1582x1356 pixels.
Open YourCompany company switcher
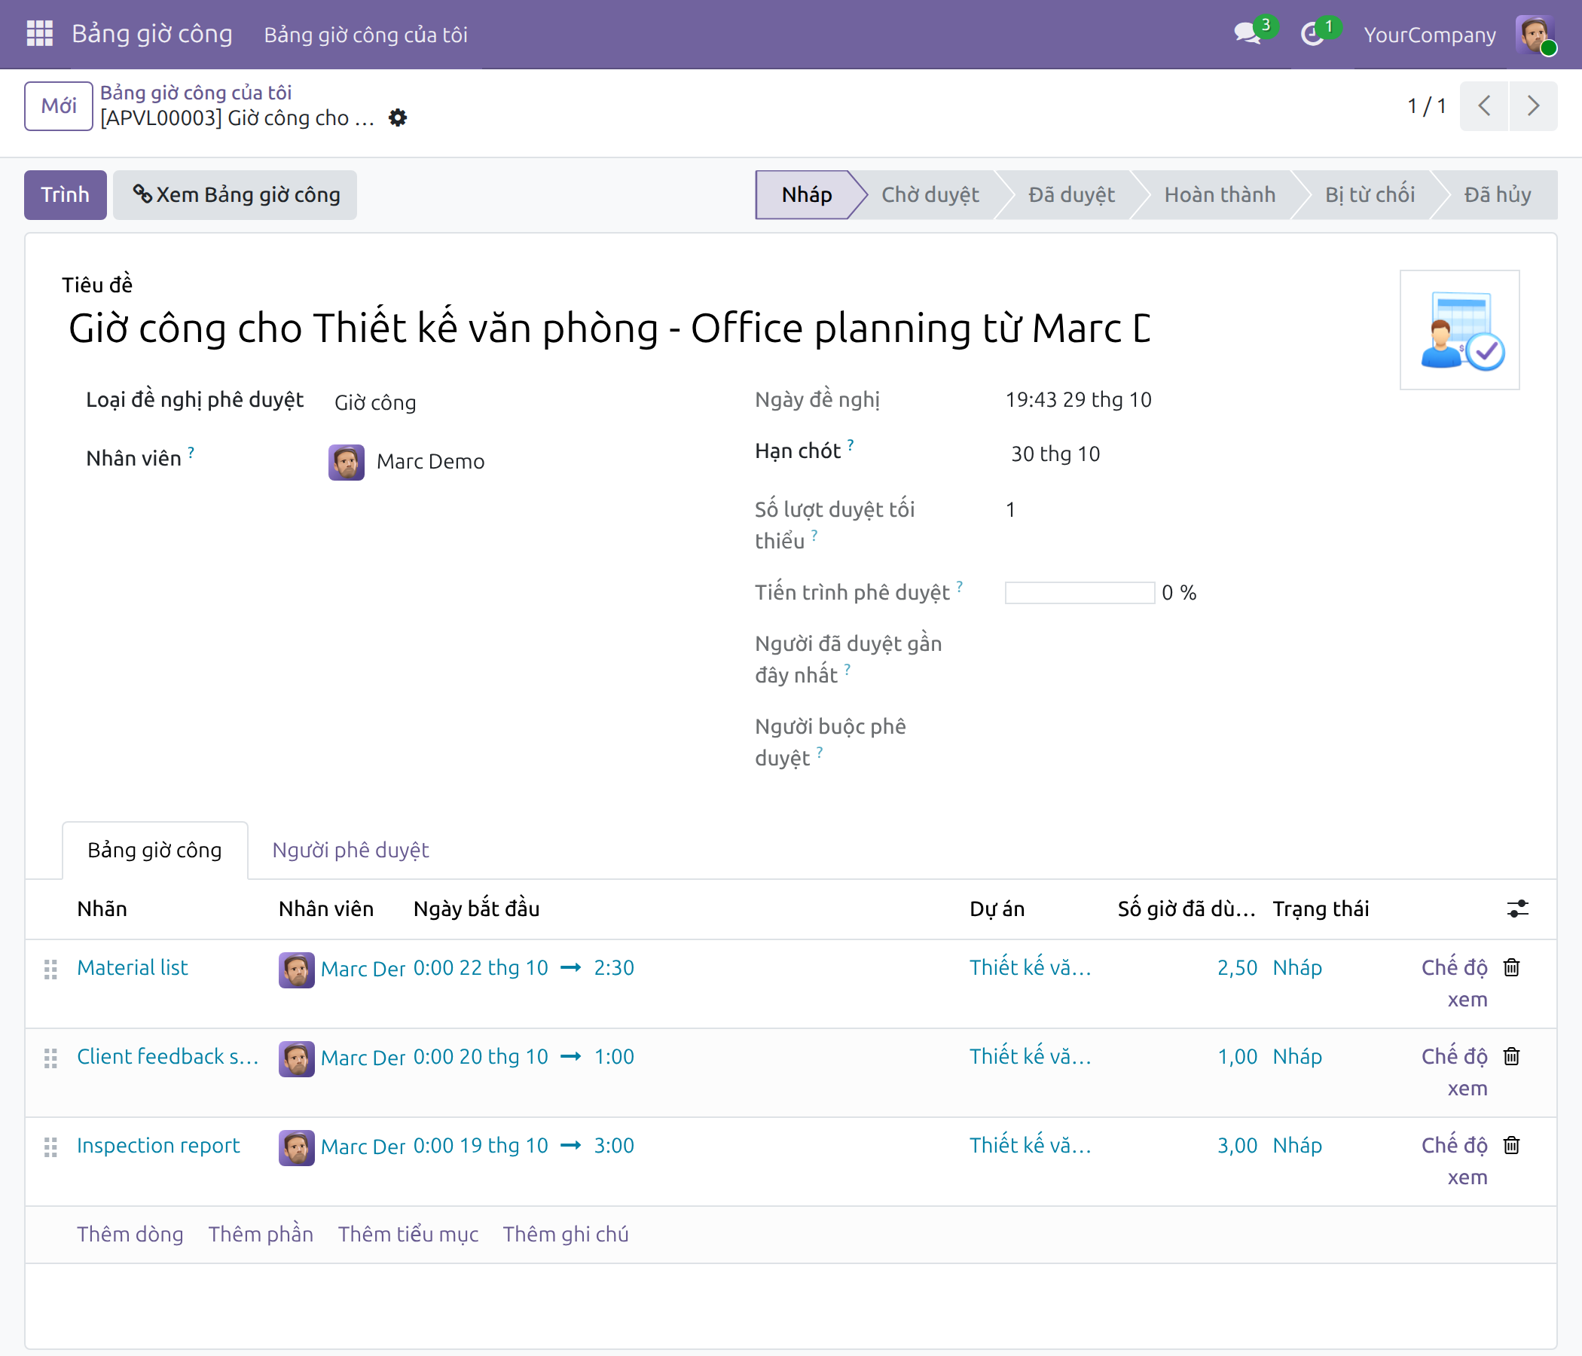(1429, 35)
